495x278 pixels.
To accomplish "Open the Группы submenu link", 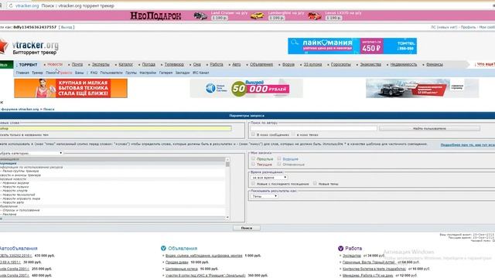I will click(x=131, y=73).
